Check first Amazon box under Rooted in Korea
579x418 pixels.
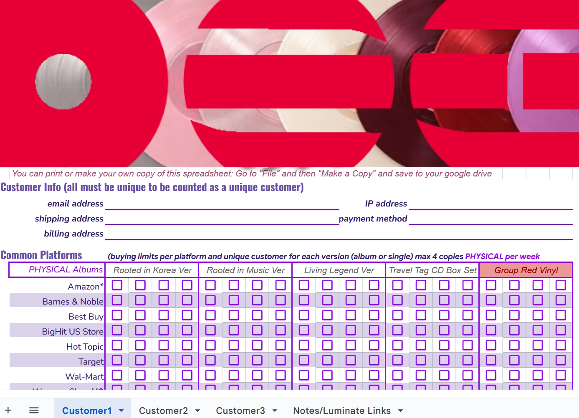pos(117,285)
